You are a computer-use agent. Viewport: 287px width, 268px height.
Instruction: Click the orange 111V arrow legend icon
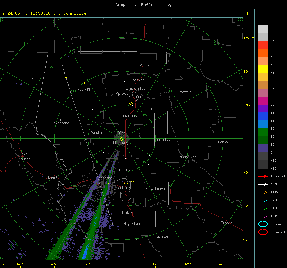(x=263, y=192)
